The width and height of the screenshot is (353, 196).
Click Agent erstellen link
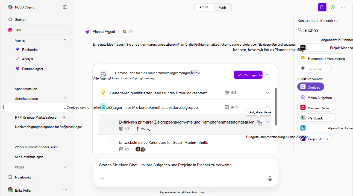[x=26, y=89]
